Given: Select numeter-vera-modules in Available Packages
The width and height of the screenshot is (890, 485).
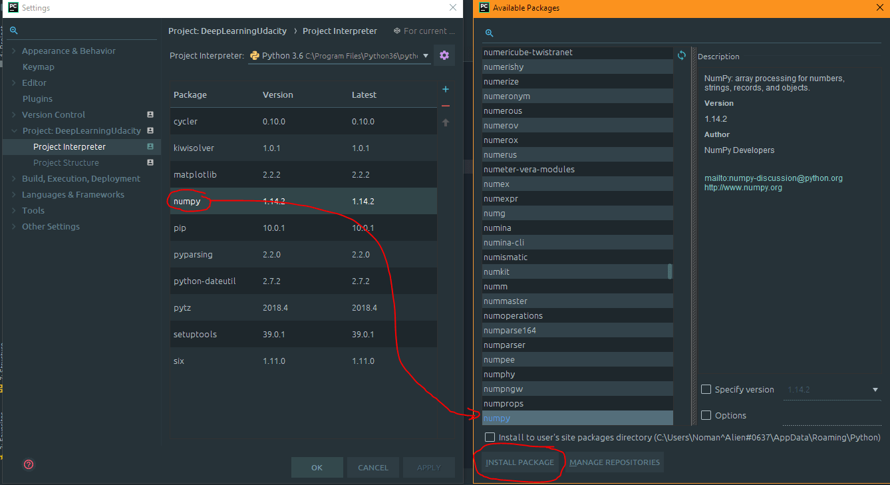Looking at the screenshot, I should tap(577, 169).
